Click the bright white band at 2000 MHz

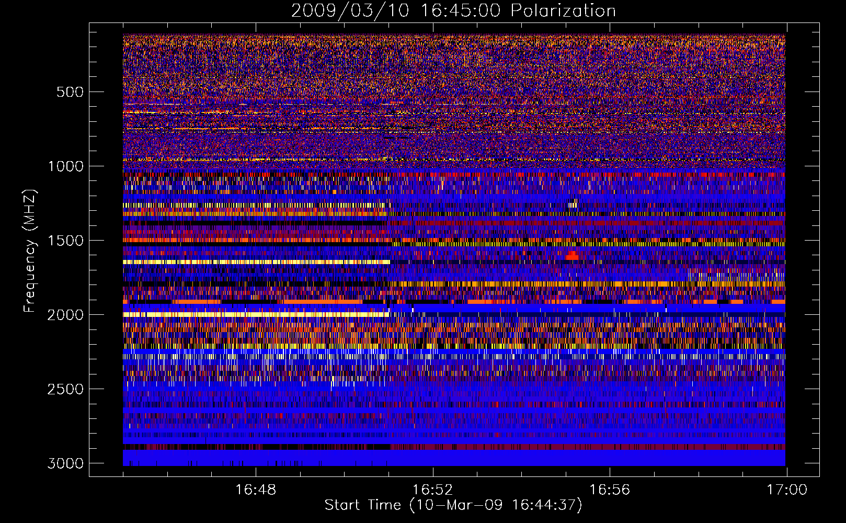coord(256,314)
